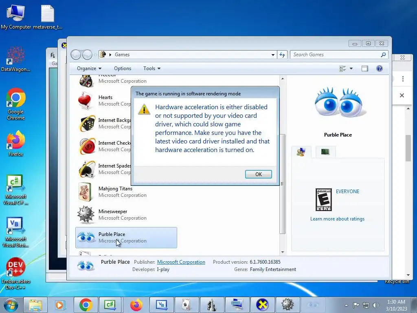Click the Windows Start button
This screenshot has width=417, height=313.
point(11,305)
